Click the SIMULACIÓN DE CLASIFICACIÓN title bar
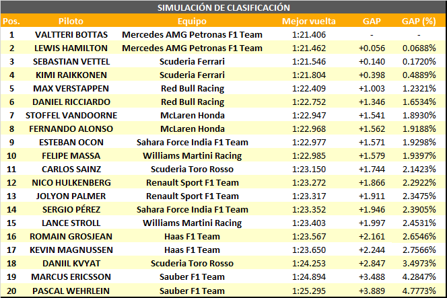447x298 pixels. pos(224,7)
